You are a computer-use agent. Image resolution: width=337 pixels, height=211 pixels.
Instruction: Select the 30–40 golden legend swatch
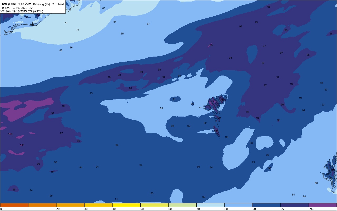[98, 205]
